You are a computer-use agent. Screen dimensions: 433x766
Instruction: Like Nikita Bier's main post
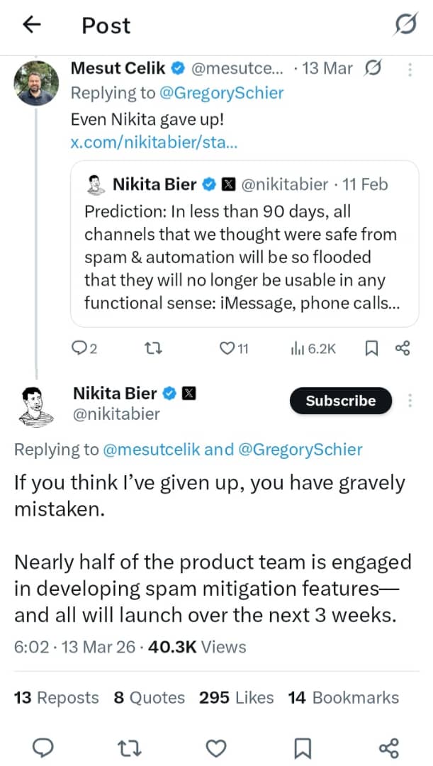tap(216, 748)
